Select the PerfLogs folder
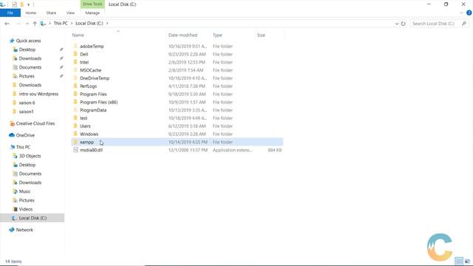Image resolution: width=473 pixels, height=266 pixels. point(88,86)
